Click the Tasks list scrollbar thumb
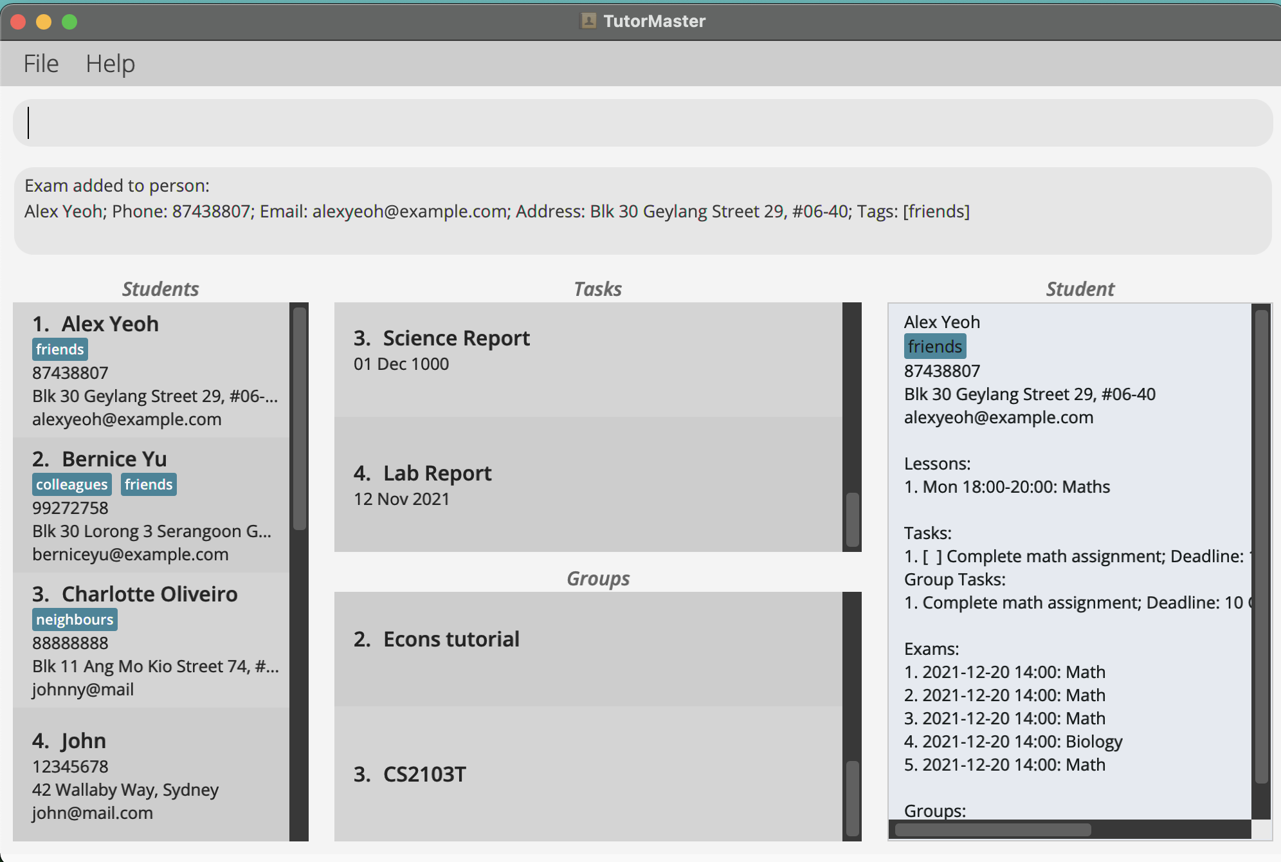Screen dimensions: 1281x862 pos(853,520)
